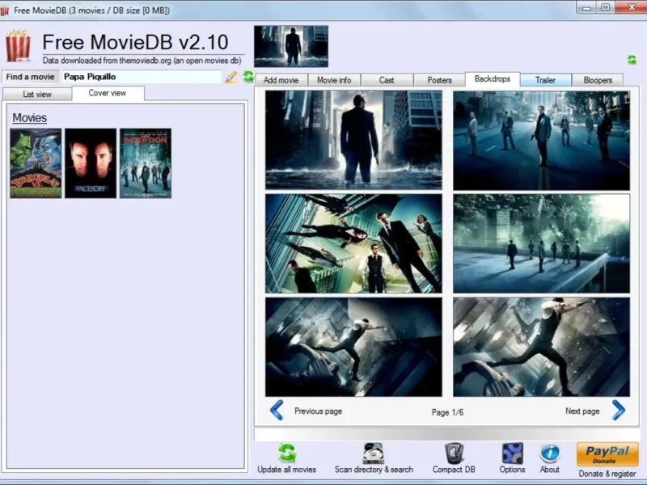The height and width of the screenshot is (485, 647).
Task: Click the Find a movie button
Action: [30, 77]
